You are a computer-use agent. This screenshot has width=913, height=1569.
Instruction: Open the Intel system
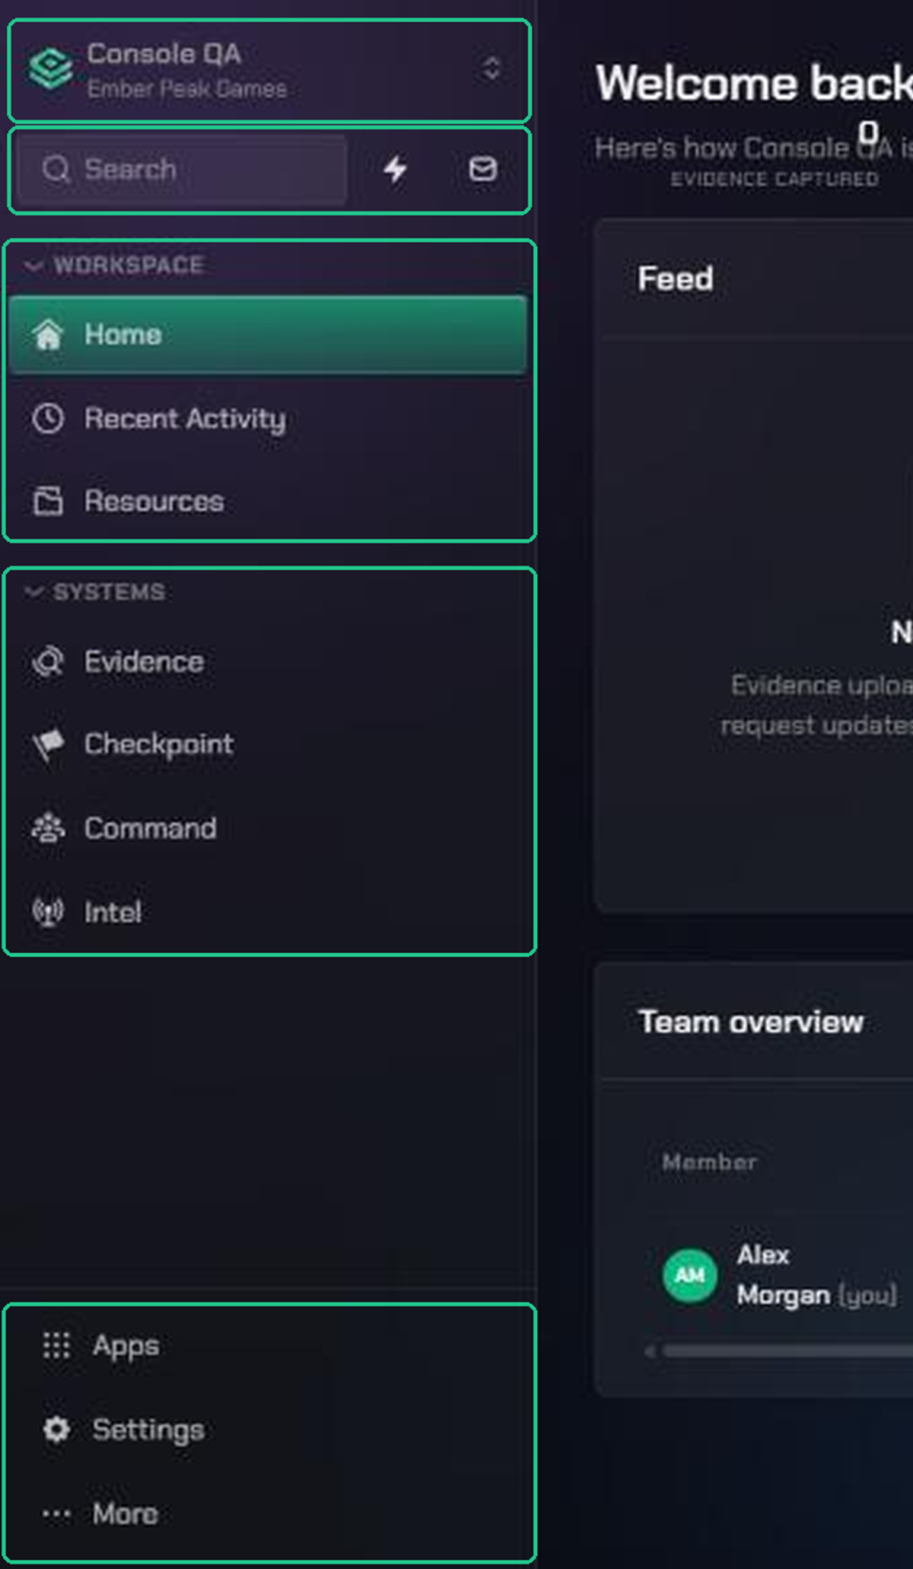click(x=268, y=912)
